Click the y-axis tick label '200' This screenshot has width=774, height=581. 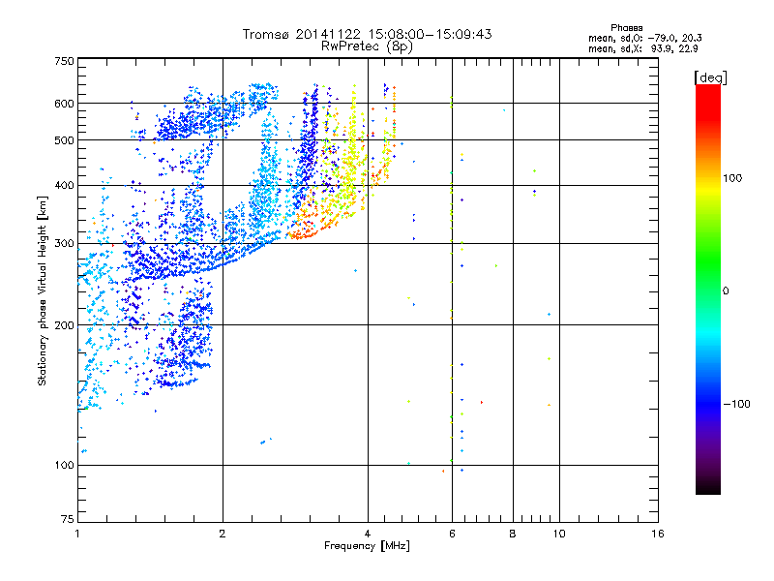64,325
